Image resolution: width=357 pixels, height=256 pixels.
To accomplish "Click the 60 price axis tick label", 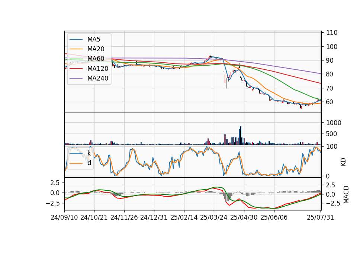I will click(330, 102).
